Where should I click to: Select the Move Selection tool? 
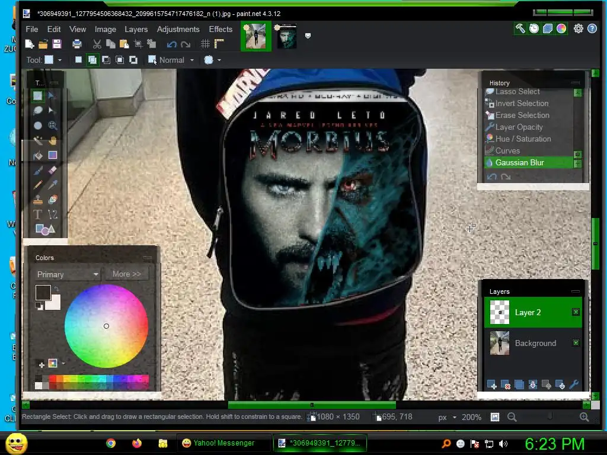tap(52, 111)
